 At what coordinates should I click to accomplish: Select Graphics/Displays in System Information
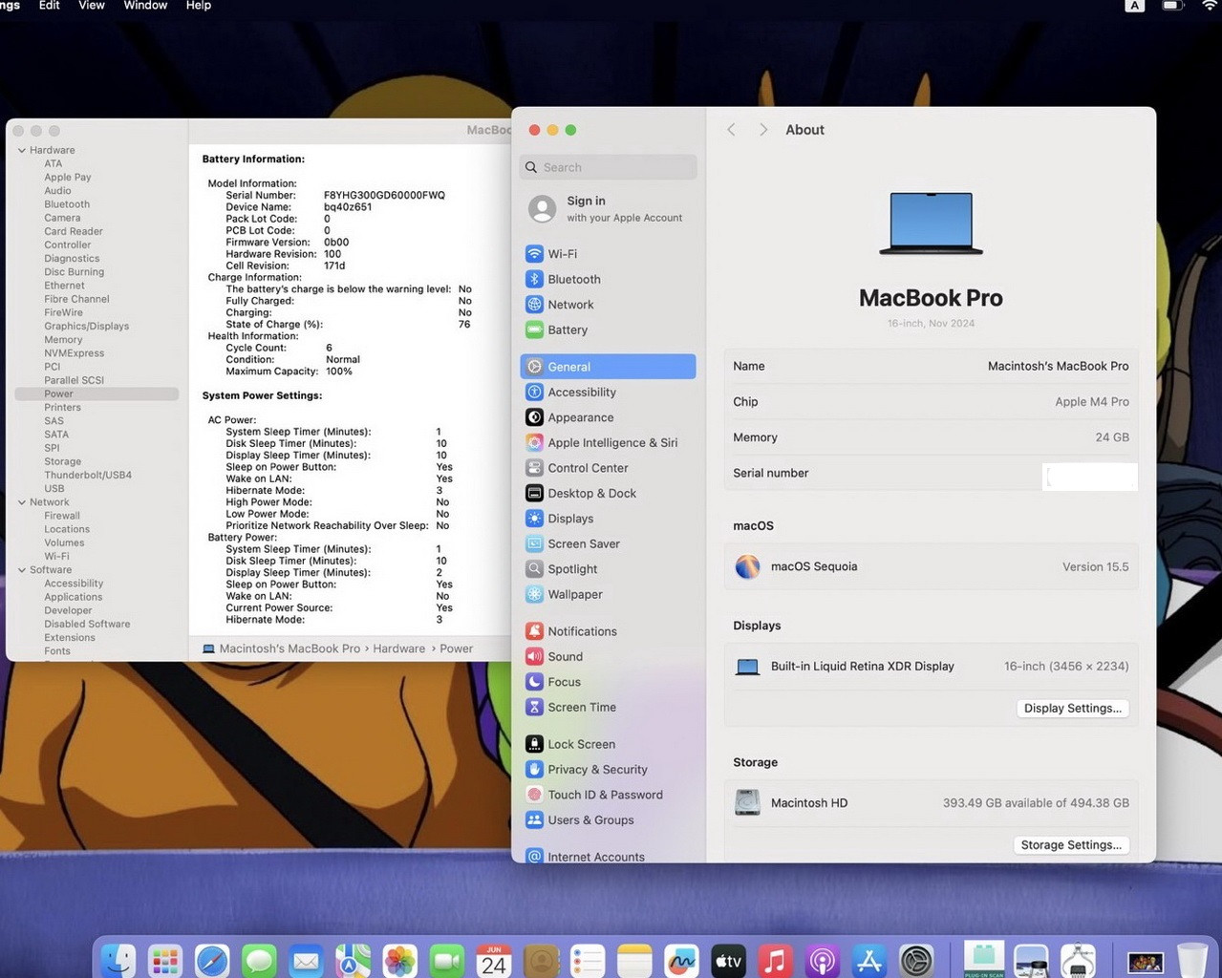(x=86, y=326)
